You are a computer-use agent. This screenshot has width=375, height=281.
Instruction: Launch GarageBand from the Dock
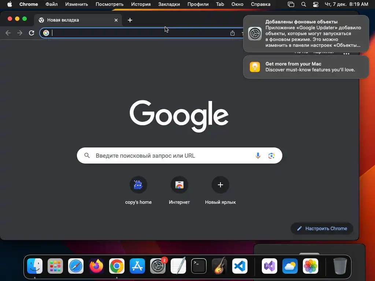[x=219, y=266]
